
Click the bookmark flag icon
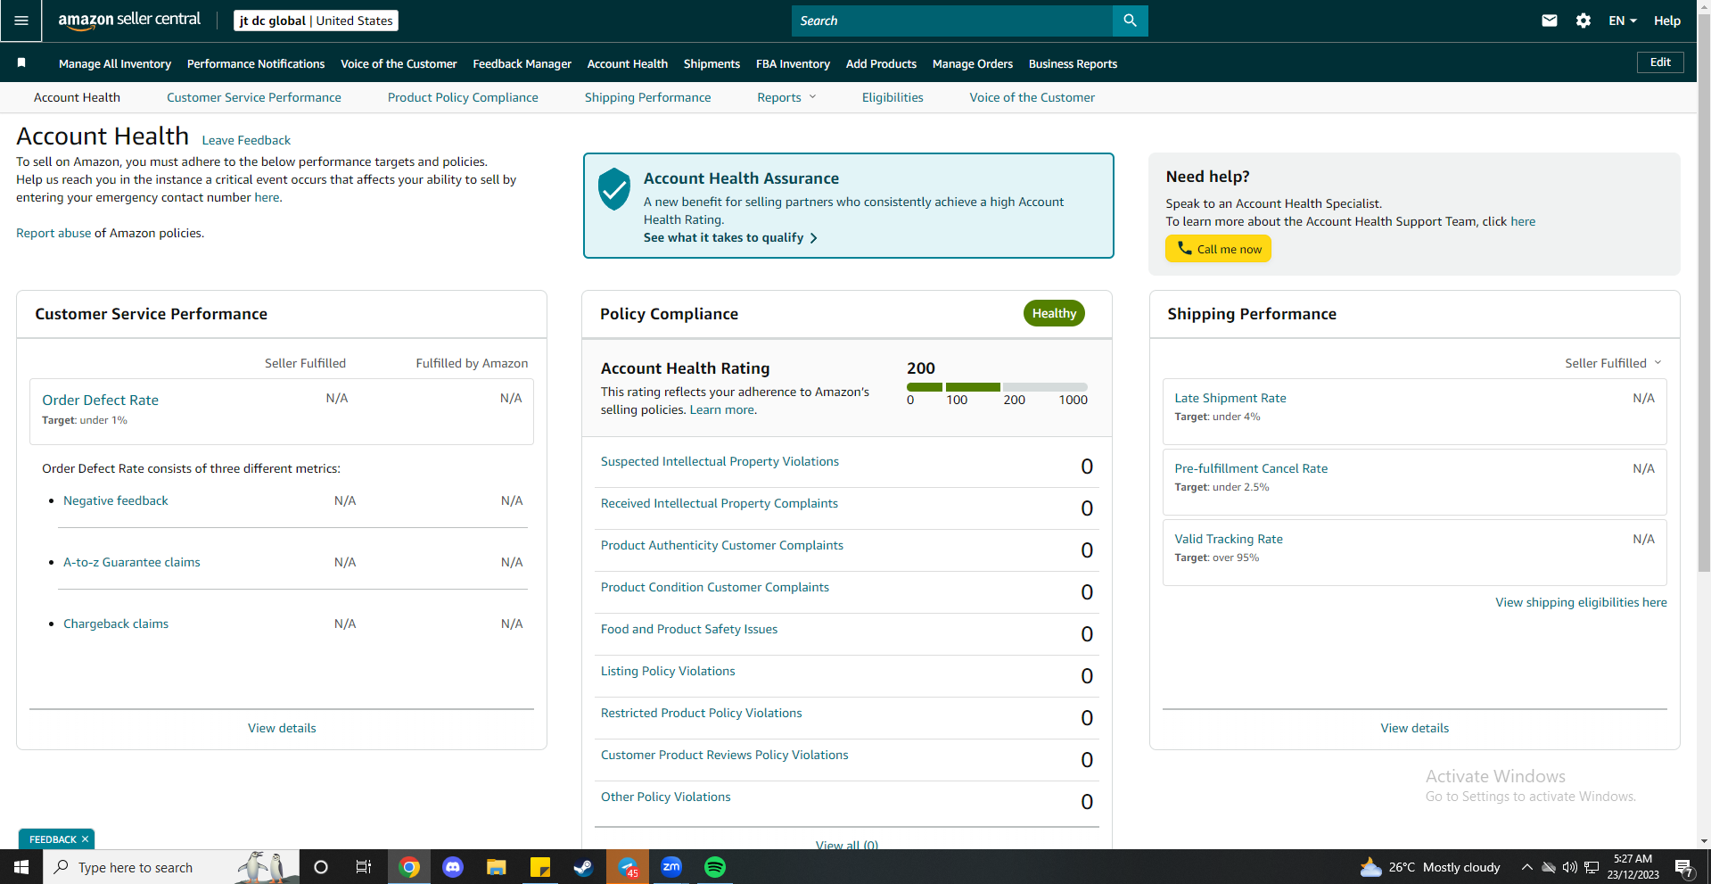click(21, 62)
